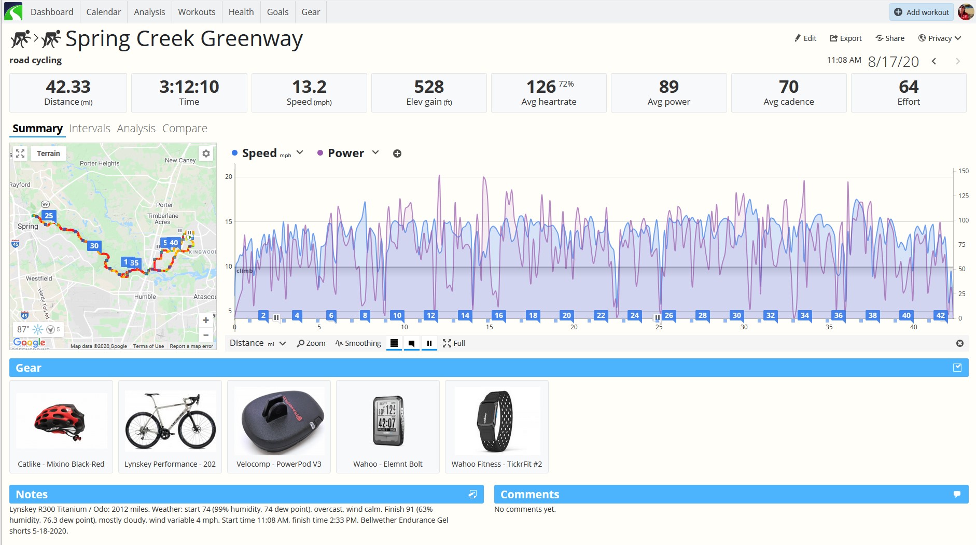Toggle pause markers on chart
Viewport: 976px width, 545px height.
tap(429, 343)
